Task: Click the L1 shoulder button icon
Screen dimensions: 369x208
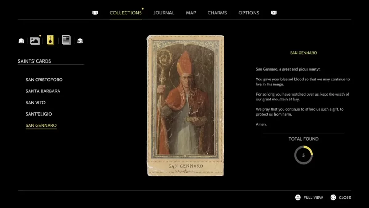Action: [x=95, y=13]
